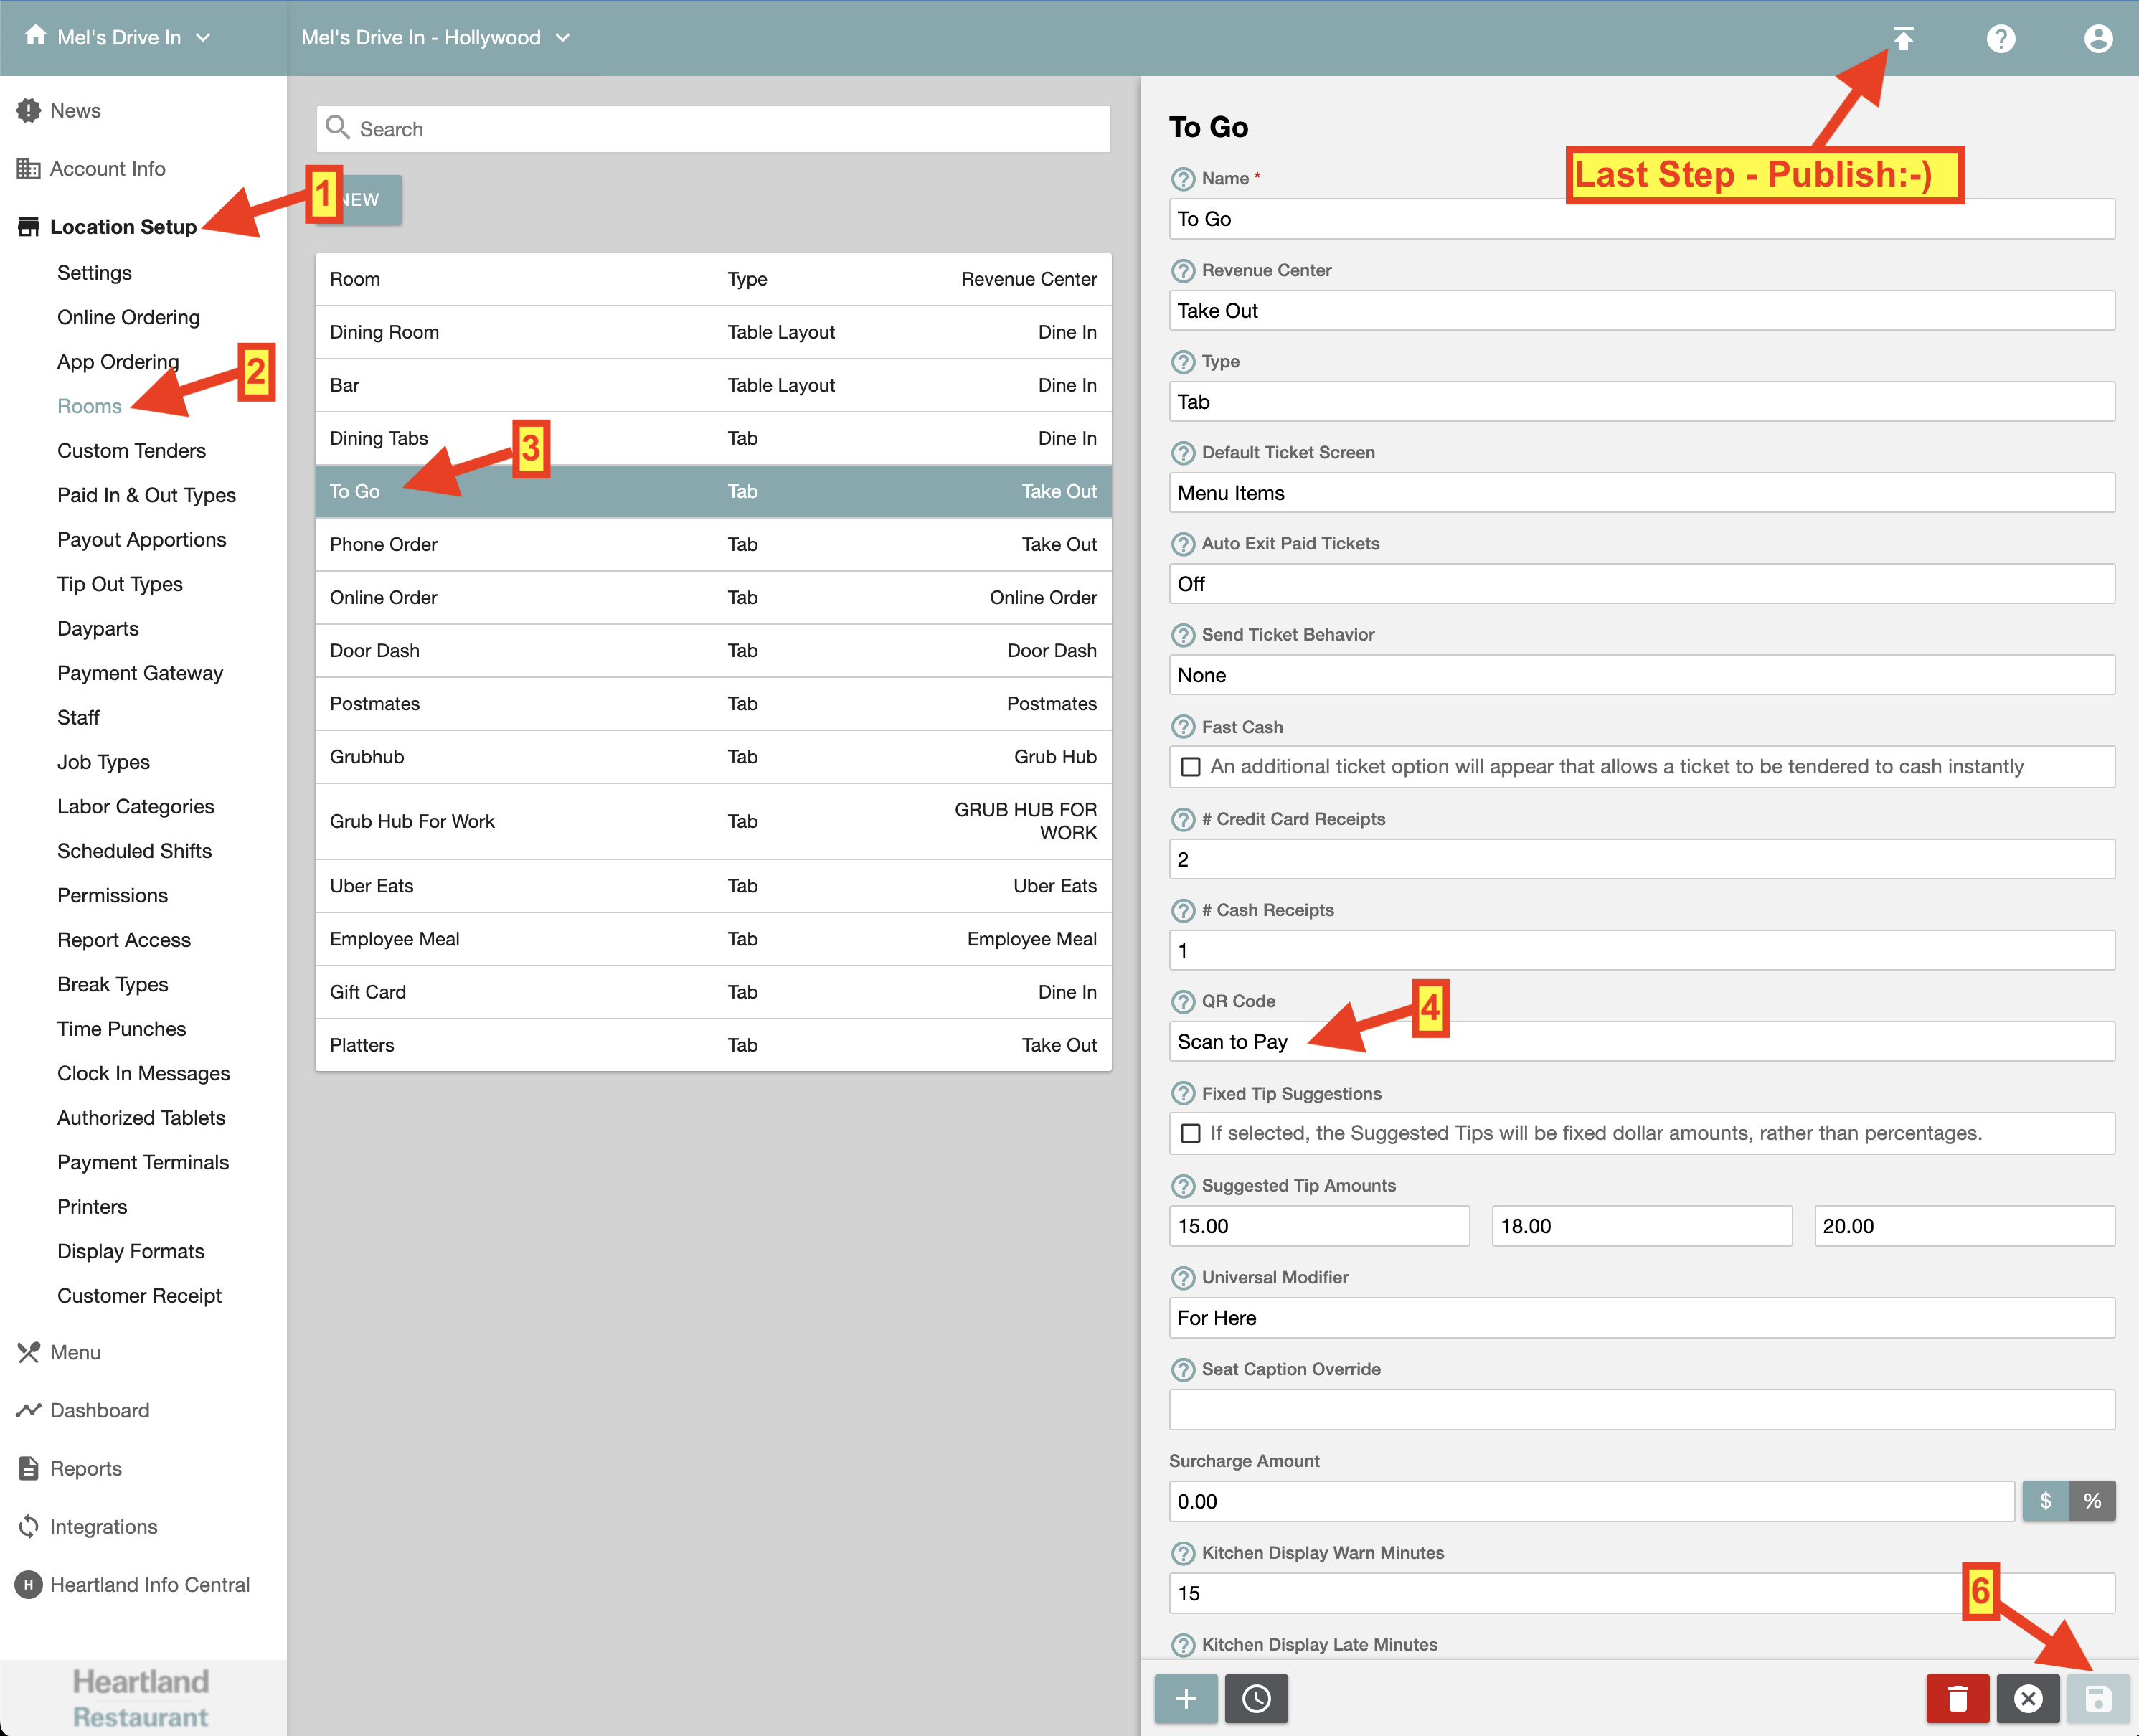Click help icon next to Suggested Tip Amounts
2139x1736 pixels.
[1183, 1186]
